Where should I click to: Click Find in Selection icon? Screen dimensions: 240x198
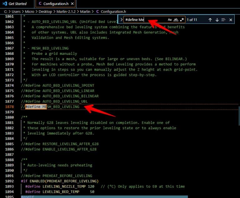tap(223, 20)
